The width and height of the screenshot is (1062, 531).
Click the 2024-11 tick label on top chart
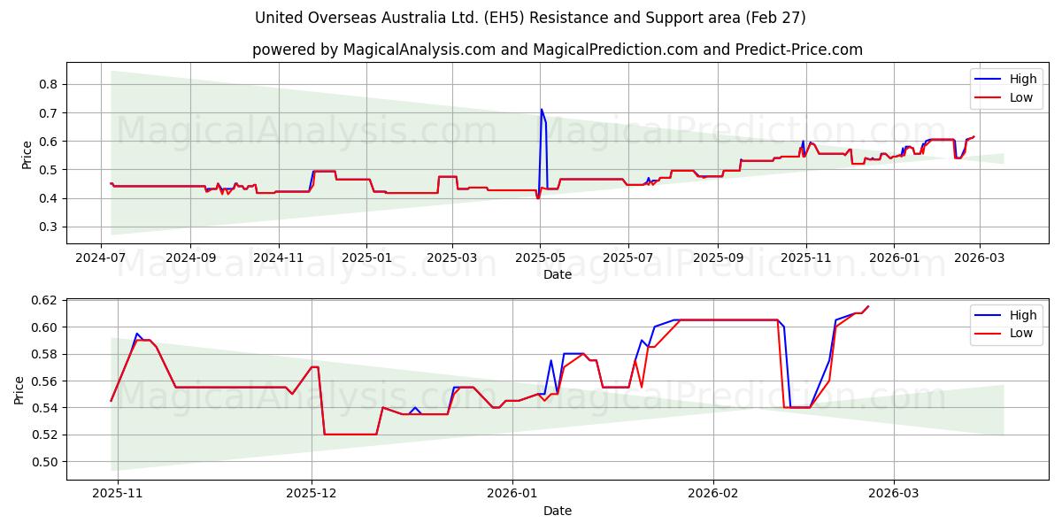click(x=279, y=257)
